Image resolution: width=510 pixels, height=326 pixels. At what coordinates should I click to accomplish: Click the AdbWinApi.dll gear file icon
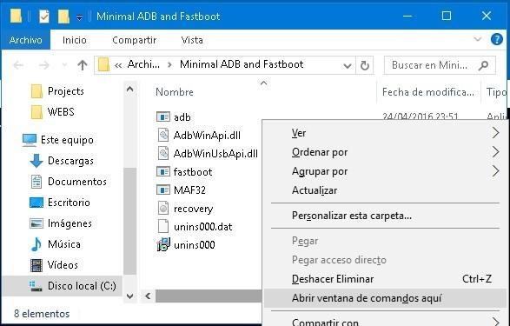coord(163,135)
